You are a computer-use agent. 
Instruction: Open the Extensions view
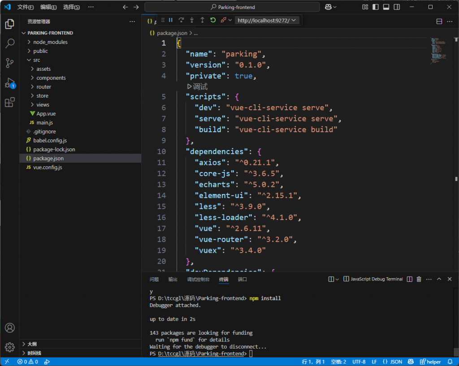click(x=10, y=103)
